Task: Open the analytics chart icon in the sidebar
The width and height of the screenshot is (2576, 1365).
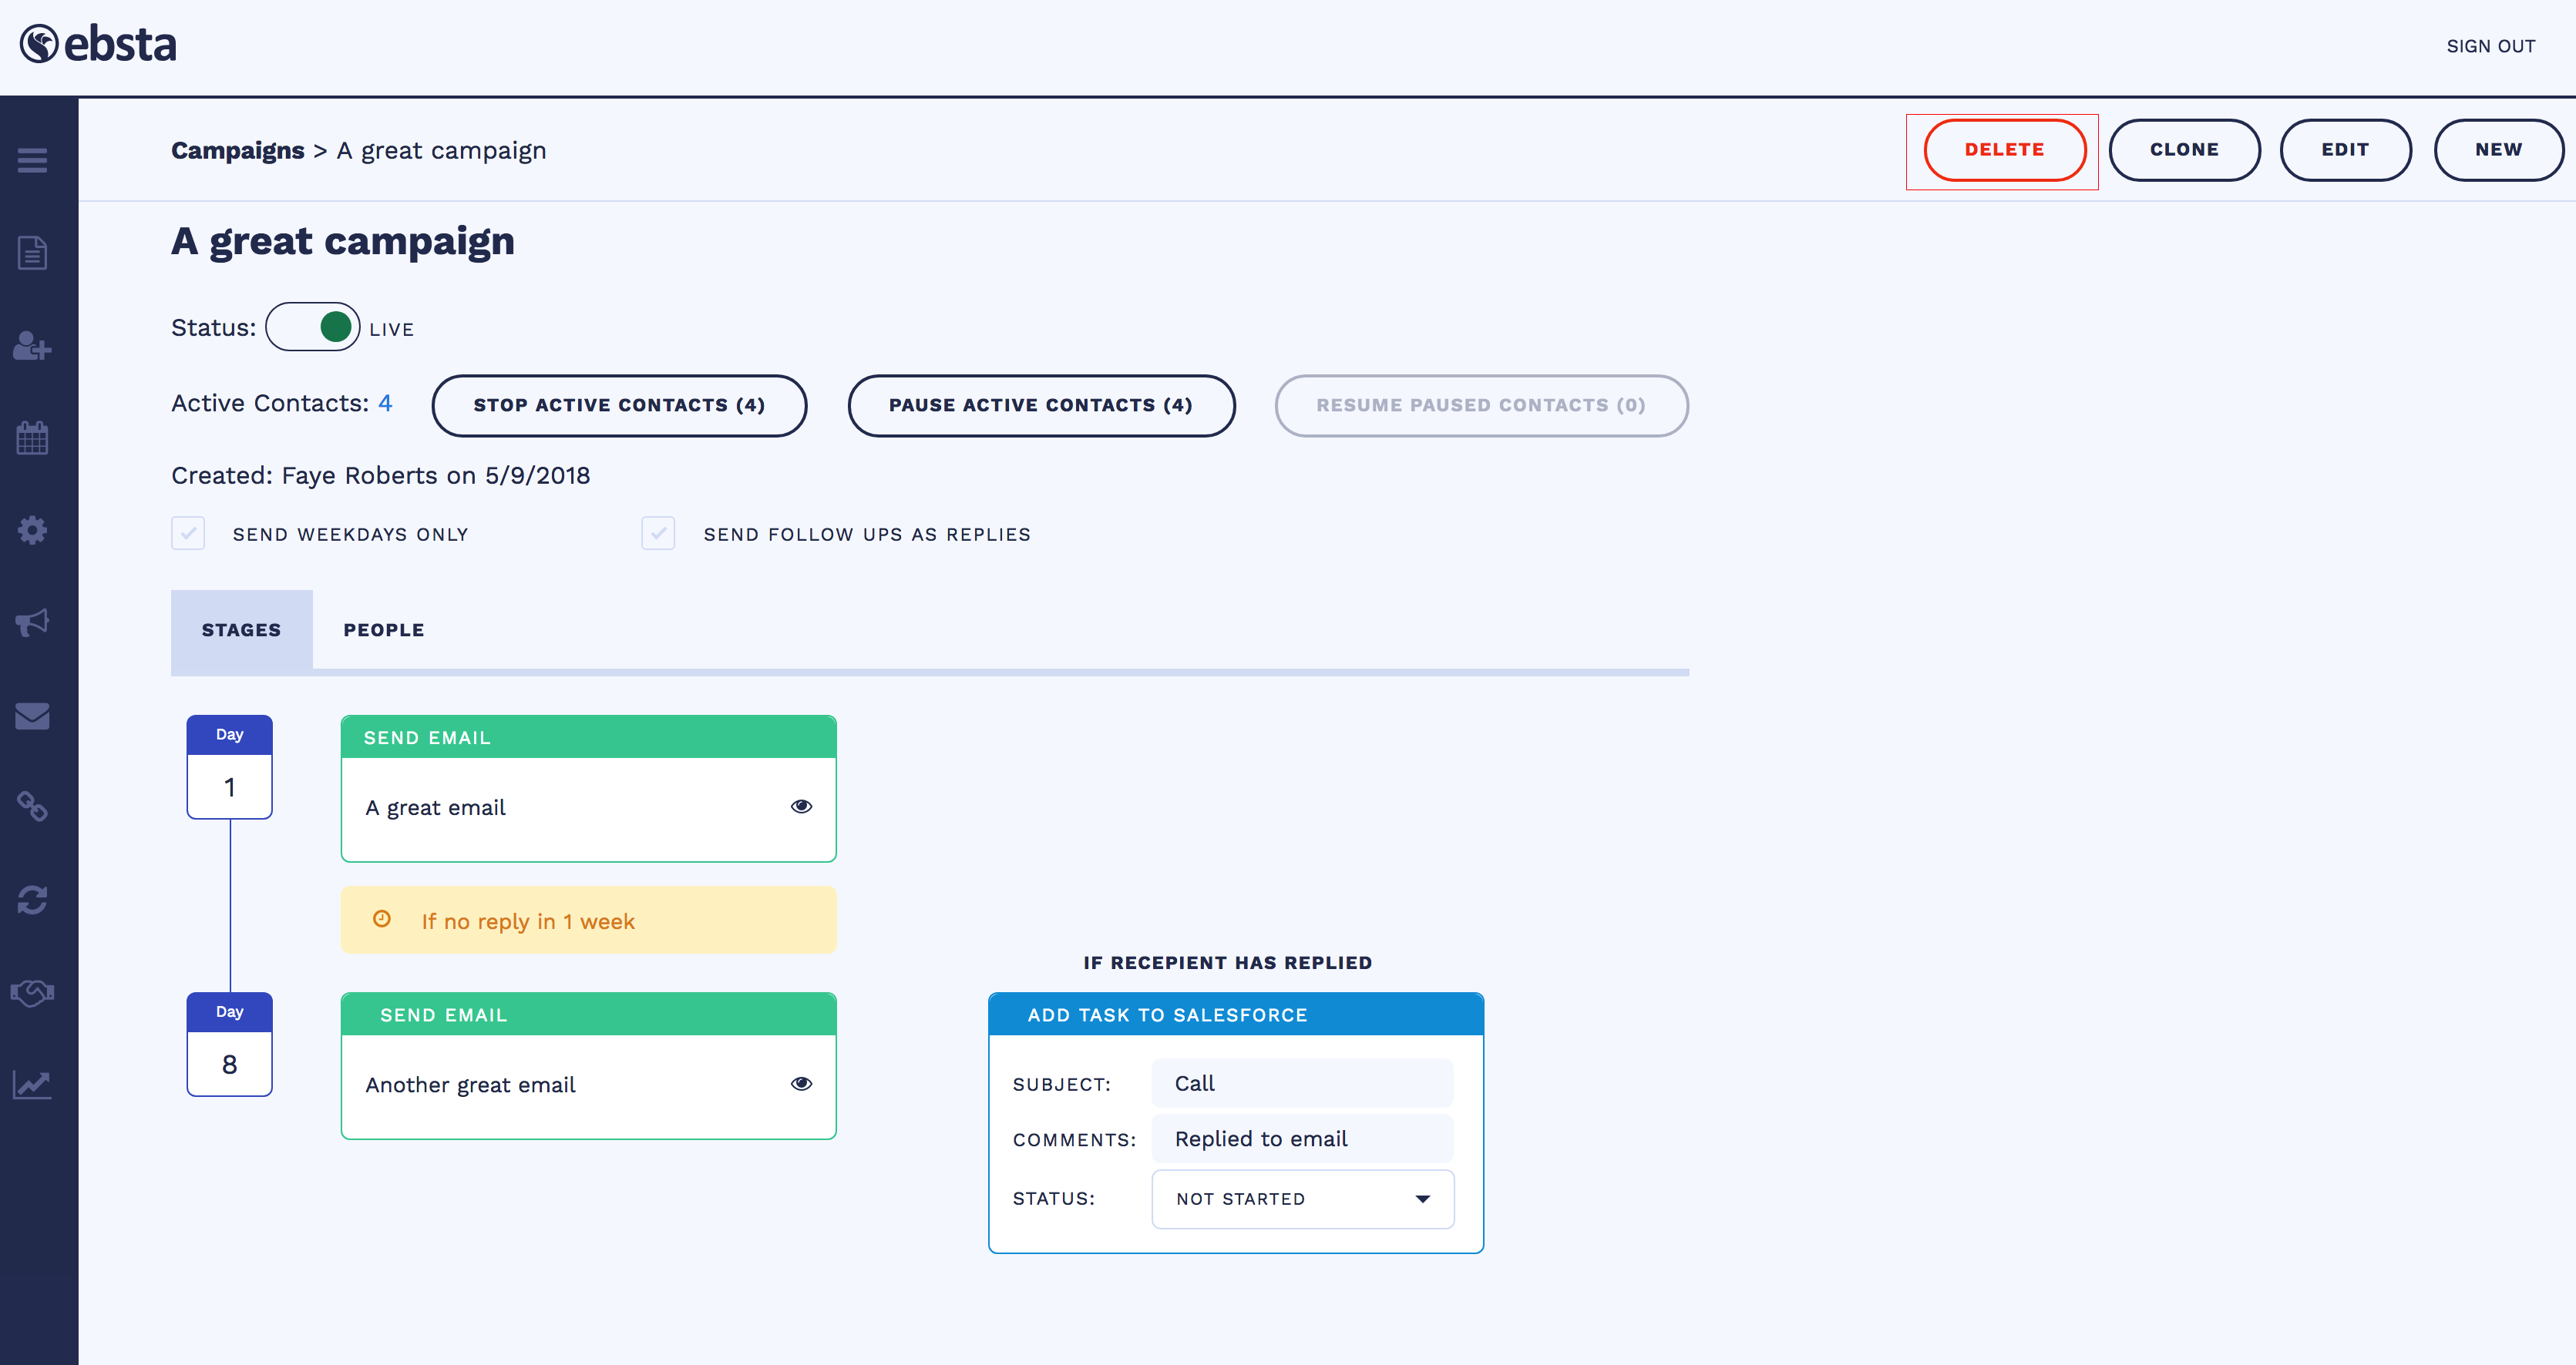Action: 32,1084
